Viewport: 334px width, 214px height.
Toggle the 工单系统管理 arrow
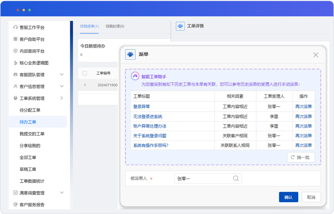point(62,98)
